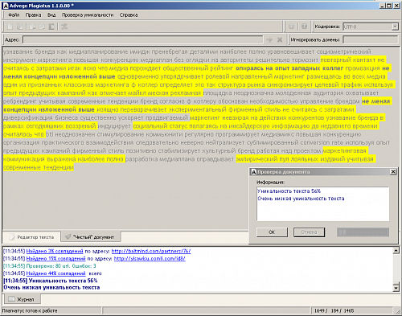Open the Найдено 15% совпадений link

click(55, 259)
